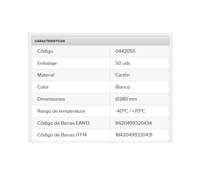Click the EAN13 barcode number 8420499320434
This screenshot has height=176, width=201.
point(134,123)
